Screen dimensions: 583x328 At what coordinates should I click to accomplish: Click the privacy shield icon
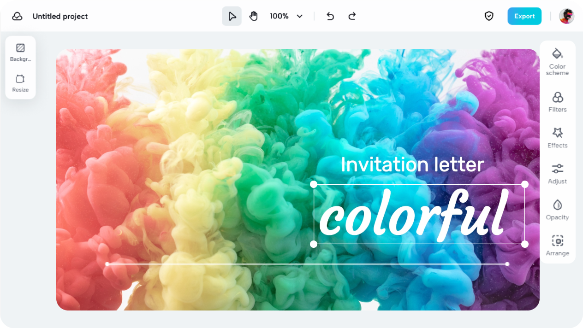click(x=489, y=16)
